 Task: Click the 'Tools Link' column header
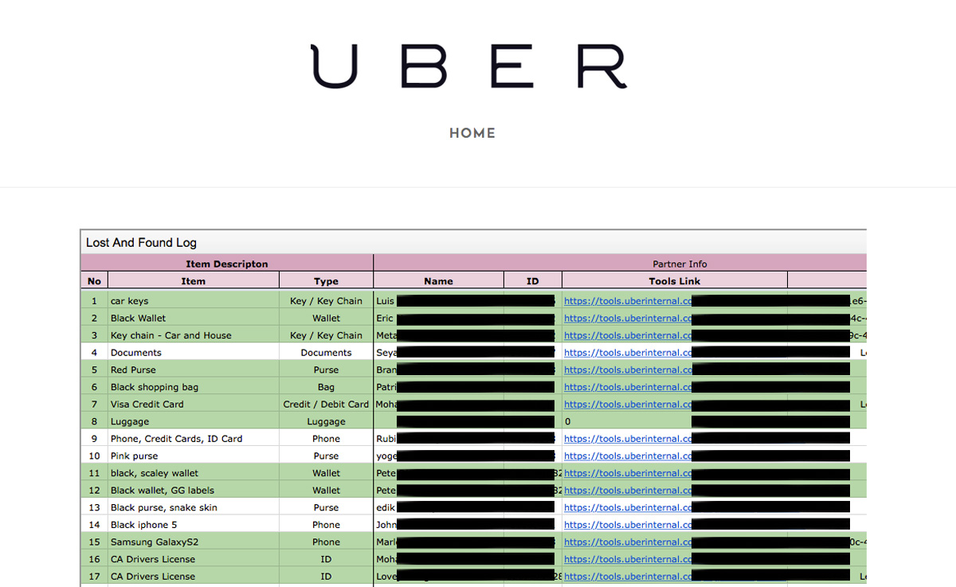(675, 281)
